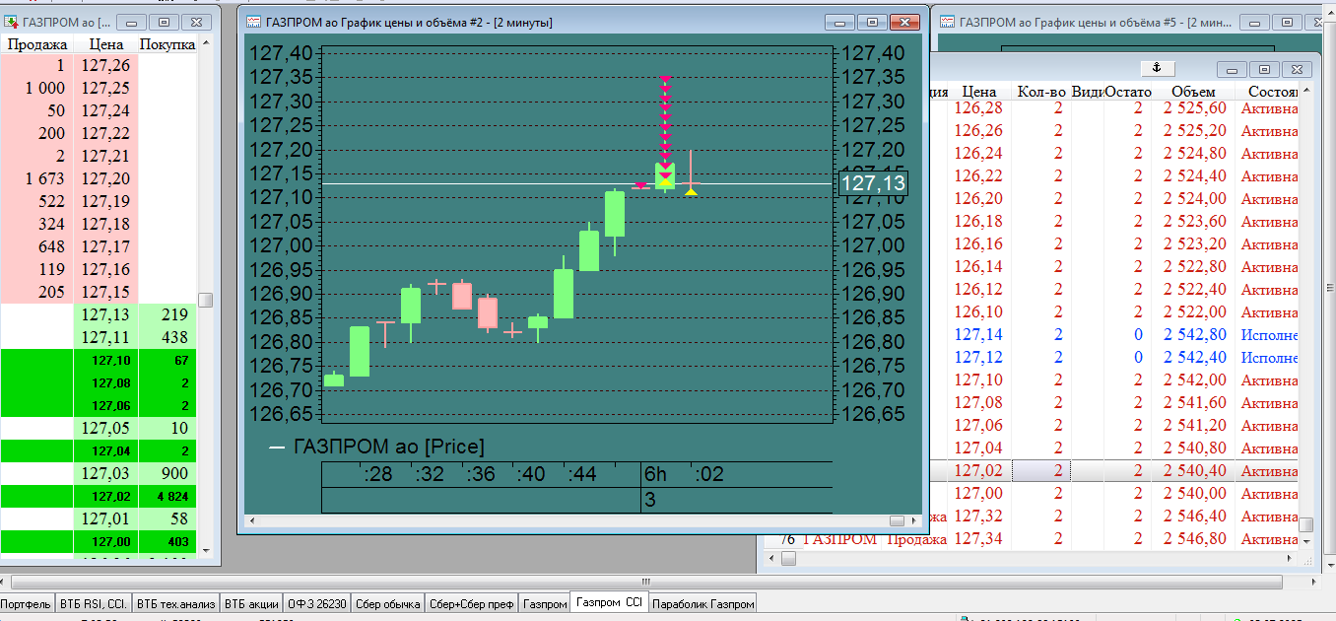Click the Объем column header
Image resolution: width=1336 pixels, height=621 pixels.
(1193, 92)
